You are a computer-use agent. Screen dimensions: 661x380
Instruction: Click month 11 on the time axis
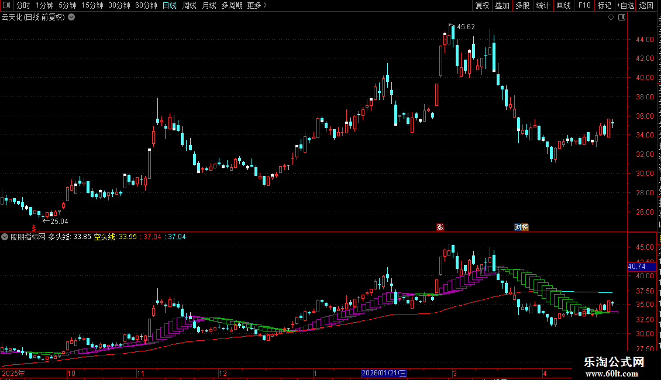[x=141, y=373]
